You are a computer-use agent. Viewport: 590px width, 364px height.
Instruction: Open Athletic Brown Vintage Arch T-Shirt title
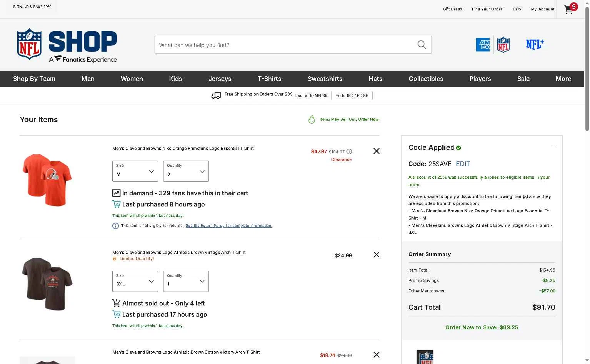(179, 252)
